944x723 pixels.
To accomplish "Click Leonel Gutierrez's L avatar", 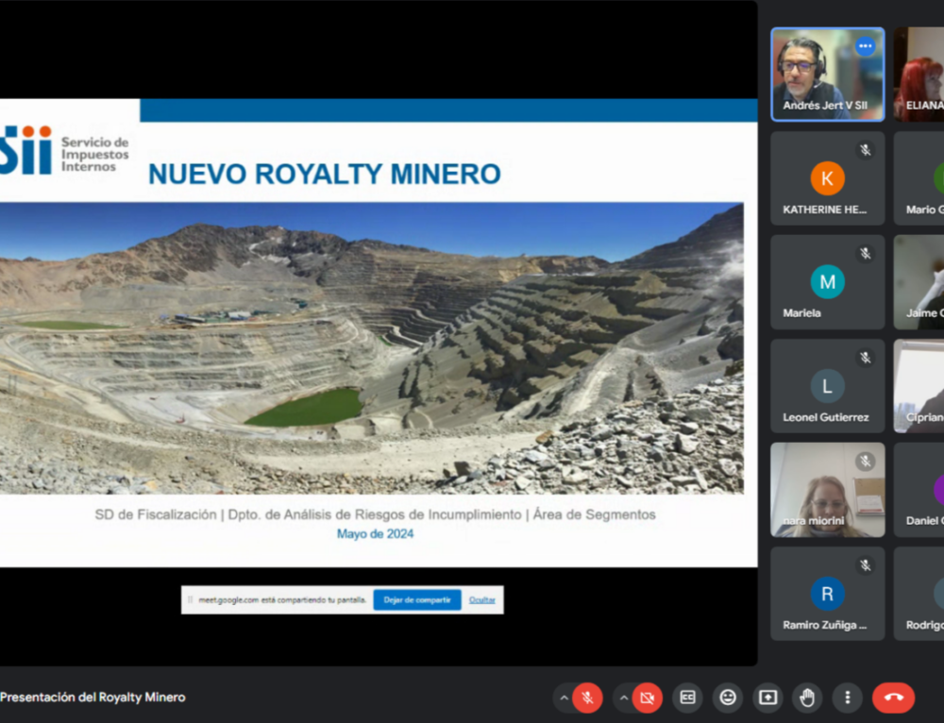I will (x=828, y=386).
